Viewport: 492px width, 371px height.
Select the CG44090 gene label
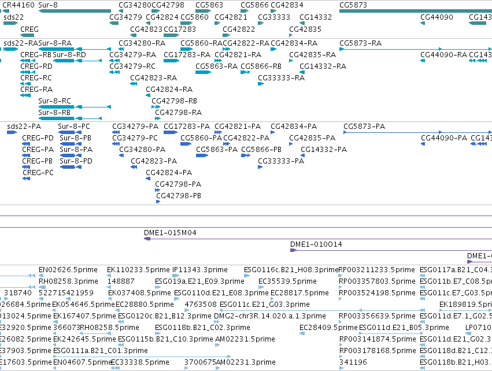436,17
